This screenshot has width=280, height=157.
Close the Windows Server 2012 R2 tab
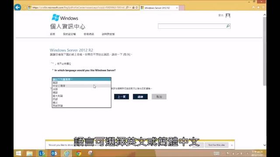(x=177, y=8)
